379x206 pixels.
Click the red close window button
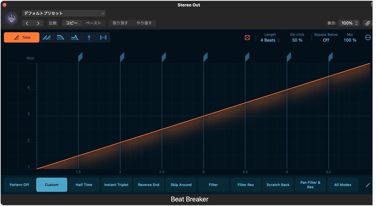coord(4,5)
